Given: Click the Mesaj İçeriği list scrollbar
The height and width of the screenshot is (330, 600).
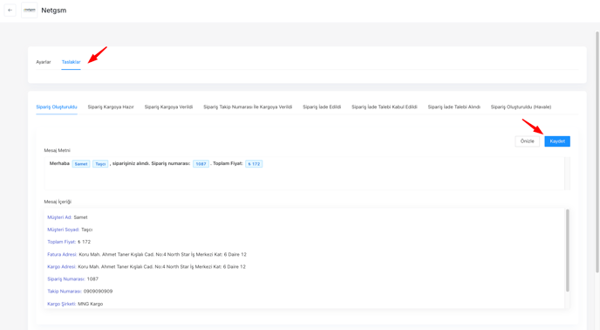Looking at the screenshot, I should tap(568, 251).
